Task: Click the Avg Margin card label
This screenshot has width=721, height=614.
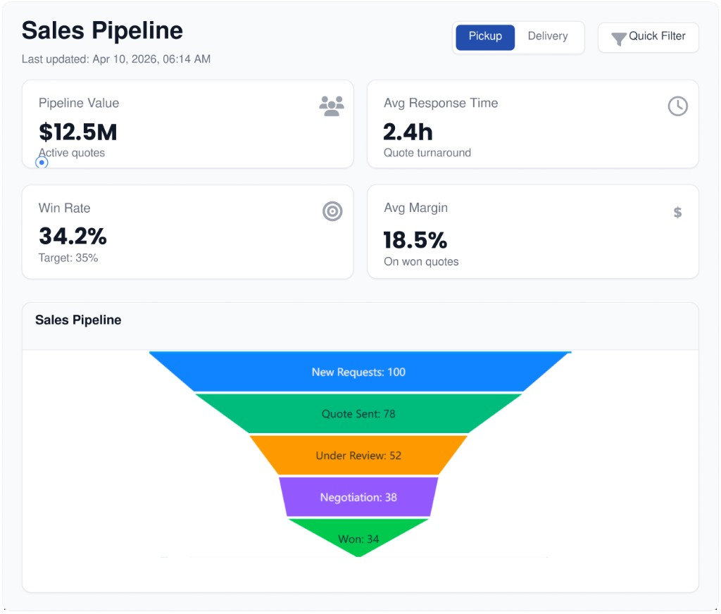Action: click(415, 208)
